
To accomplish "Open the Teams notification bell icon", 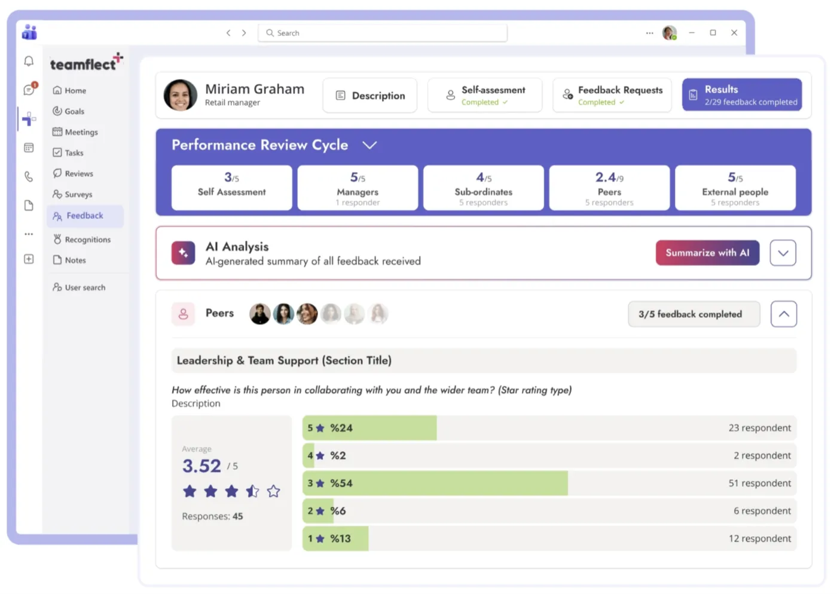I will 29,61.
